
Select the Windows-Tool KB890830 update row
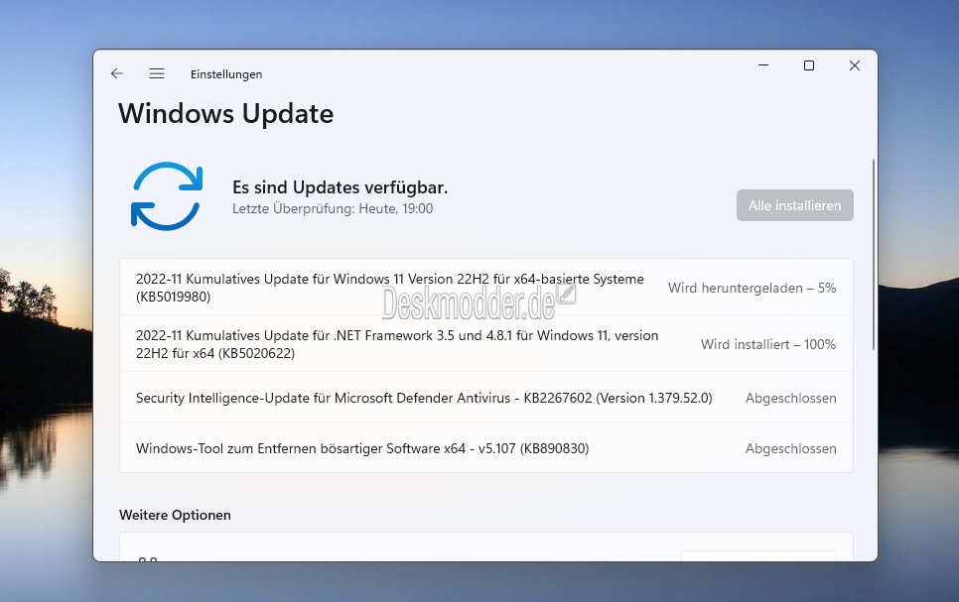click(486, 448)
